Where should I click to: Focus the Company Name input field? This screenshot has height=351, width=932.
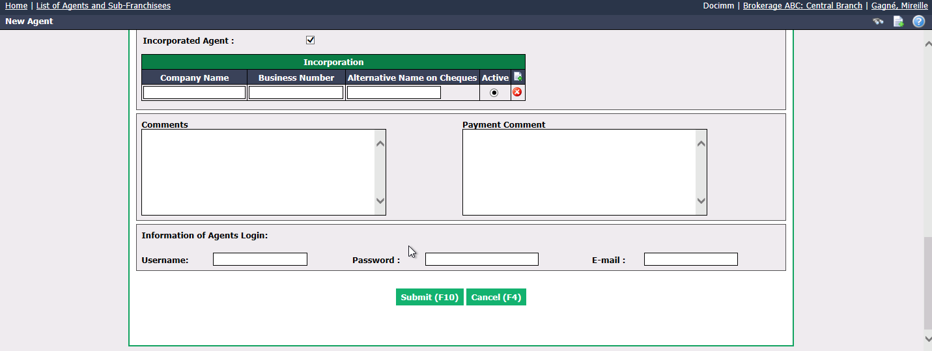(x=194, y=92)
